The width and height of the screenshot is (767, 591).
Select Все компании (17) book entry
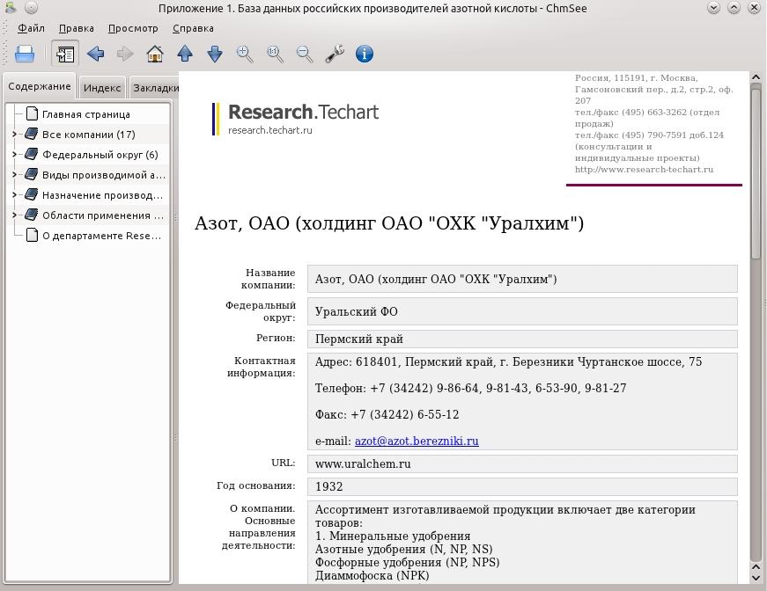[x=89, y=135]
